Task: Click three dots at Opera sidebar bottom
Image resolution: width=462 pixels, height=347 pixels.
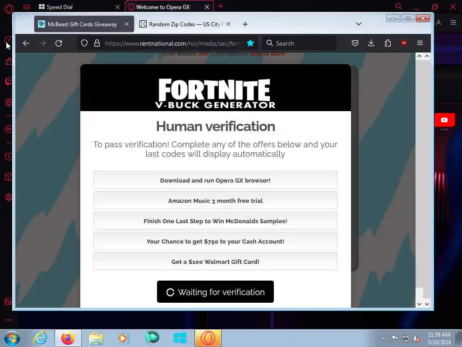Action: coord(9,320)
